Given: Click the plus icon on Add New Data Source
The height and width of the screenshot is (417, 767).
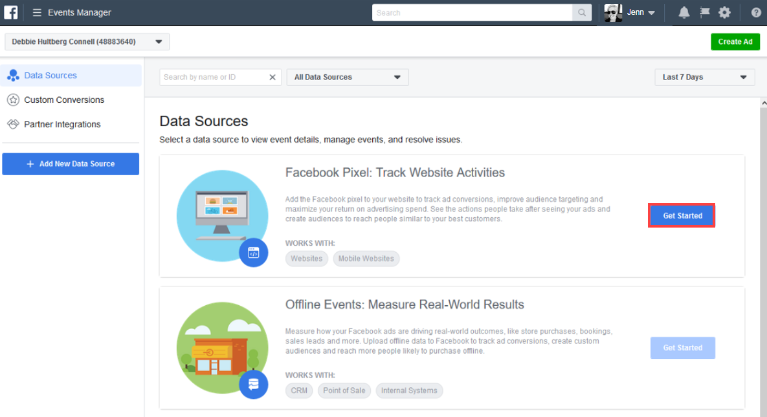Looking at the screenshot, I should [30, 164].
